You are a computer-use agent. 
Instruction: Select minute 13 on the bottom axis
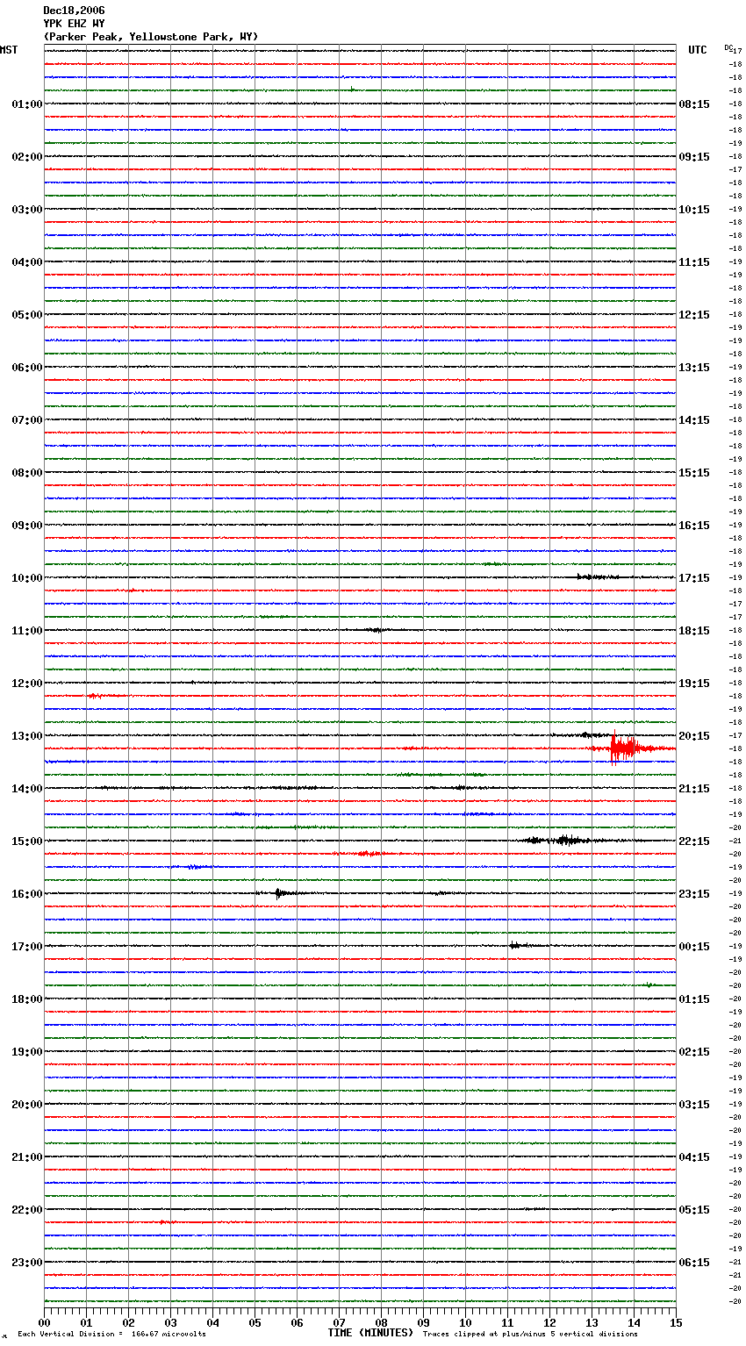(x=592, y=1322)
